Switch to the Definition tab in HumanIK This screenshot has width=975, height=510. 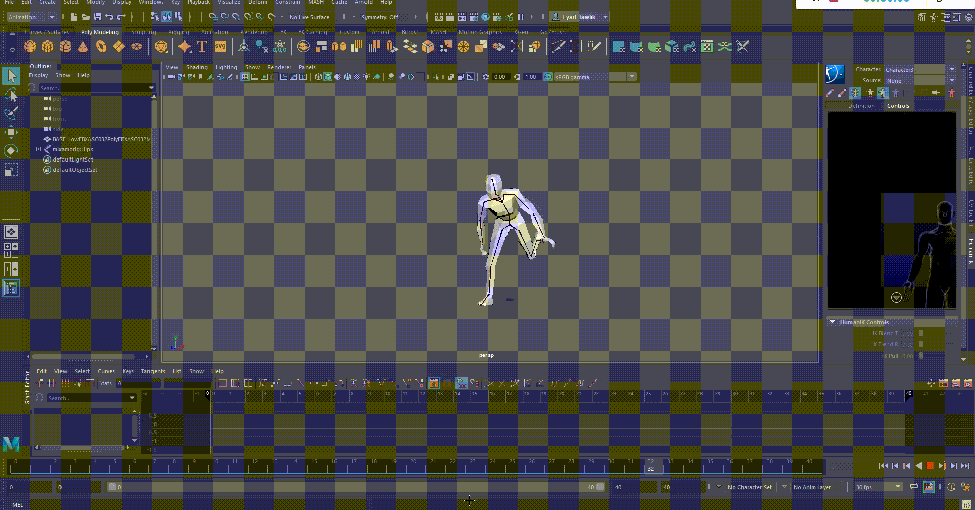click(x=861, y=106)
